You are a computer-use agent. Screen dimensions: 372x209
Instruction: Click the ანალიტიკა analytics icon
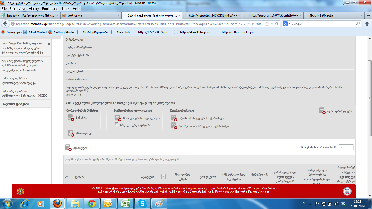click(x=71, y=133)
